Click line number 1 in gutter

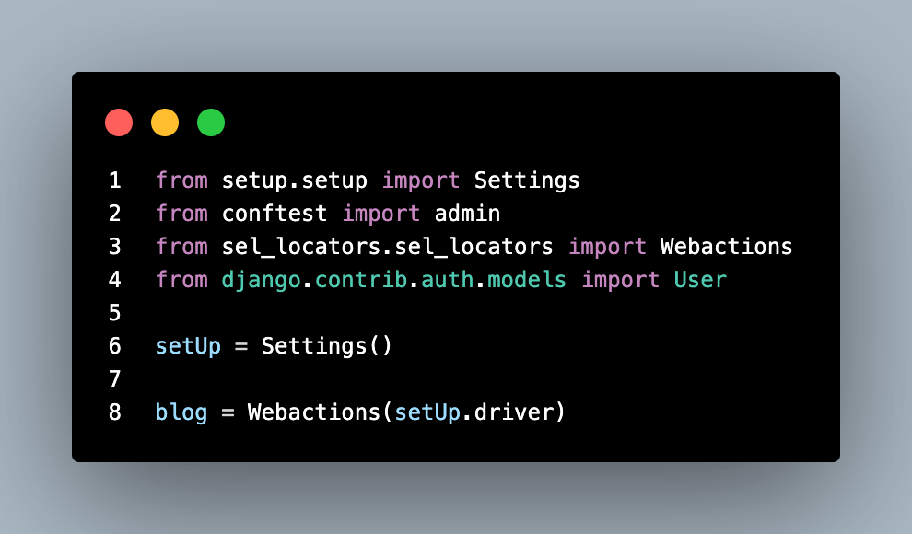(114, 180)
